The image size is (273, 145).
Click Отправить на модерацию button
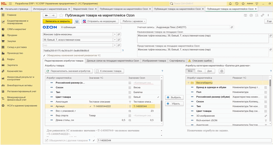pyautogui.click(x=100, y=21)
